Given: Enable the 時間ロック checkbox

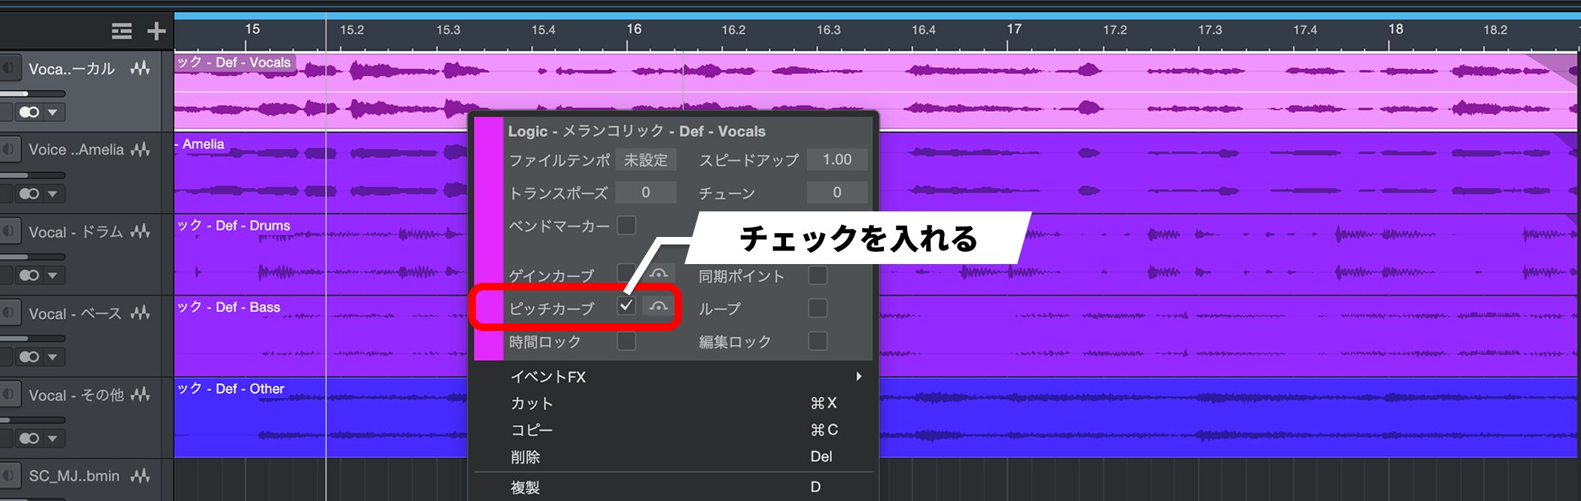Looking at the screenshot, I should tap(626, 341).
